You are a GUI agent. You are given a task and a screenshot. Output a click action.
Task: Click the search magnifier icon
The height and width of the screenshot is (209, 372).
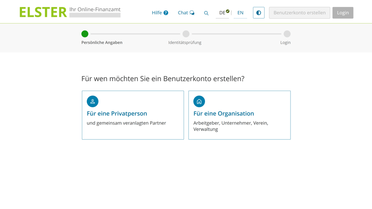tap(206, 13)
